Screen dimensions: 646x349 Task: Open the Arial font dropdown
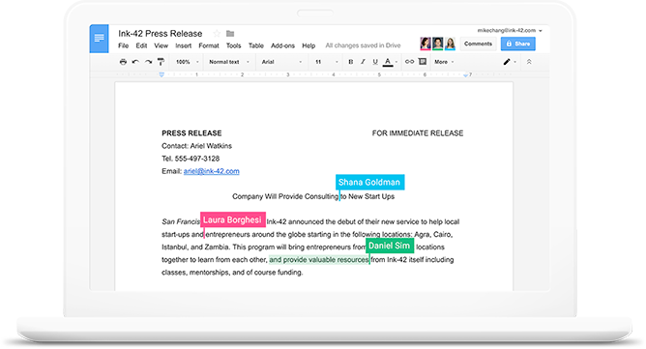(281, 62)
